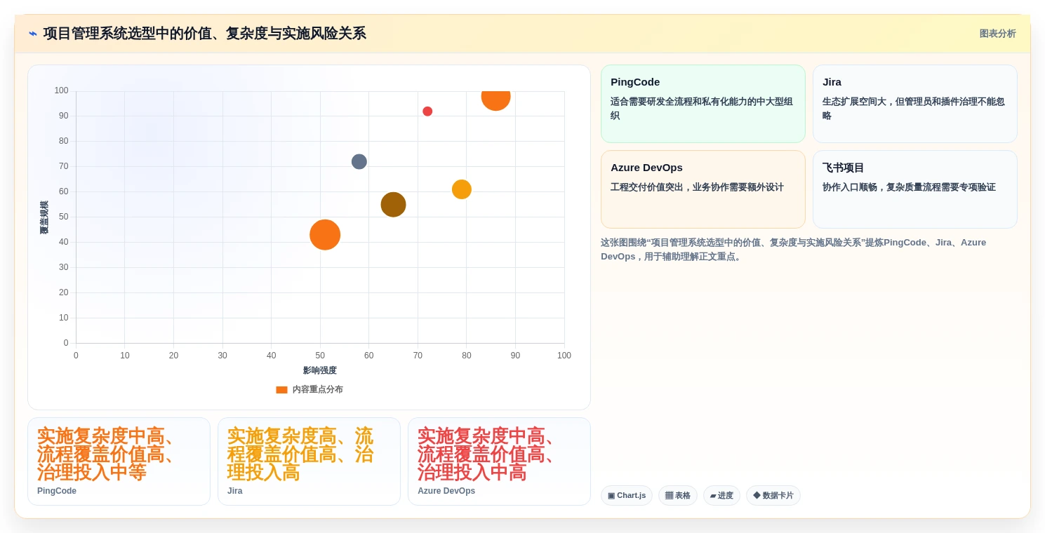1045x533 pixels.
Task: Click the small red bubble on chart
Action: (x=427, y=112)
